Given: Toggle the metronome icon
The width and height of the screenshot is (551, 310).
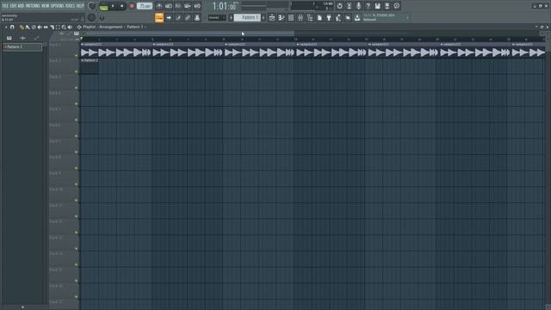Looking at the screenshot, I should pos(159,6).
